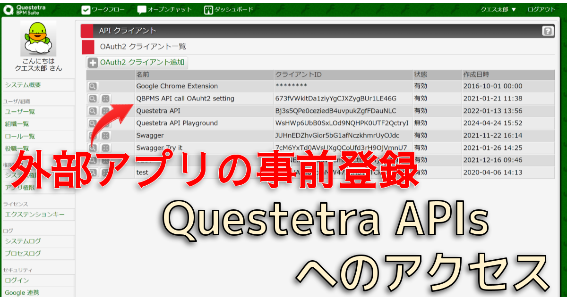Remove the Swagger Try it client
Image resolution: width=567 pixels, height=297 pixels.
106,148
